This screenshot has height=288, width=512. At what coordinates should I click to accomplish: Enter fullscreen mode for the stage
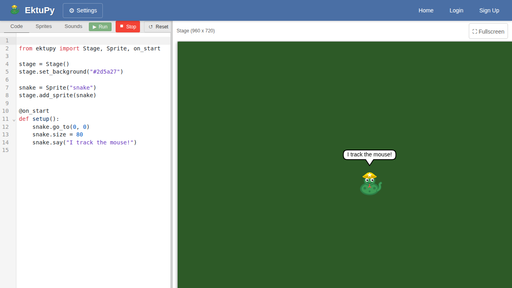[488, 31]
